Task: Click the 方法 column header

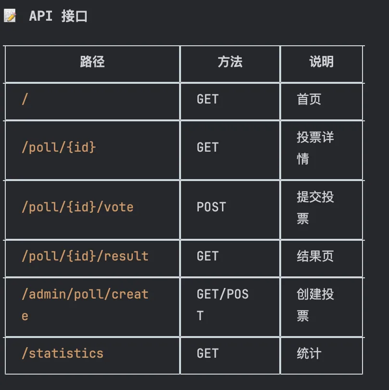Action: click(x=230, y=62)
